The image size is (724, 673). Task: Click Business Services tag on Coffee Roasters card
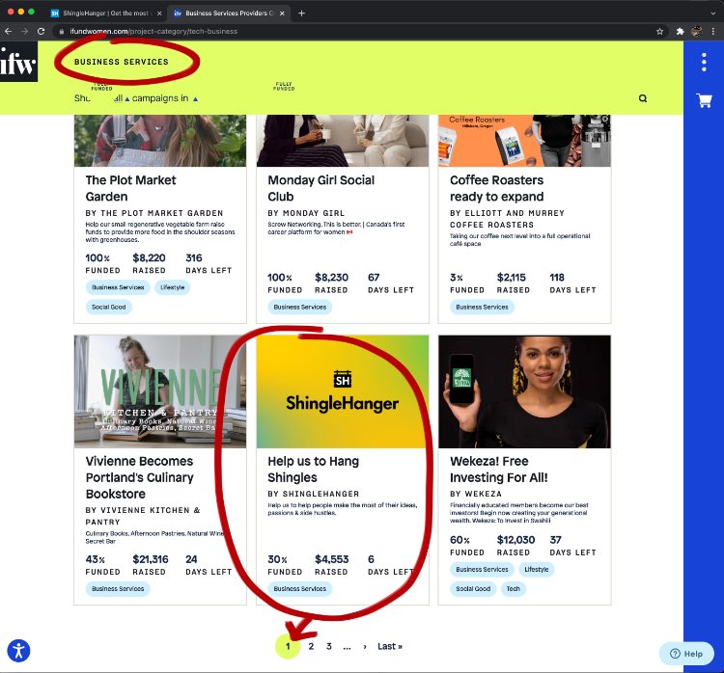click(482, 307)
